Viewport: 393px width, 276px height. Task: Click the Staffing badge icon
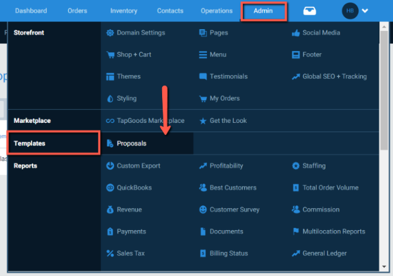296,166
